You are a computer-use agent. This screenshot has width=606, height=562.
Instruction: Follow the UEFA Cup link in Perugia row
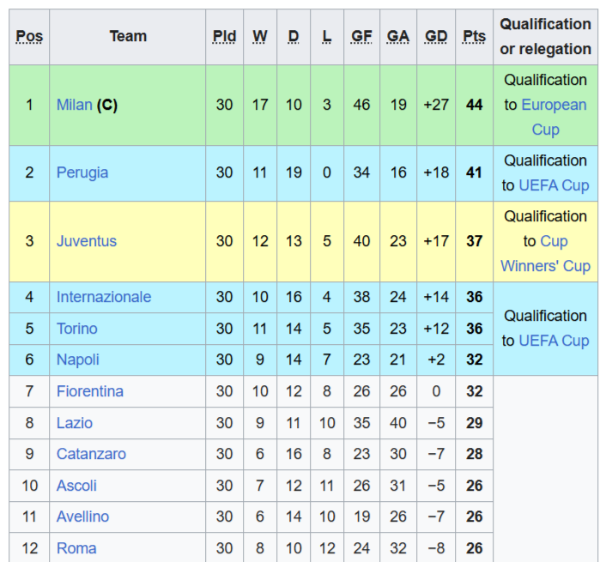click(x=554, y=185)
